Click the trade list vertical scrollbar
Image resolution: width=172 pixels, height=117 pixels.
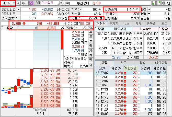[x=169, y=82]
